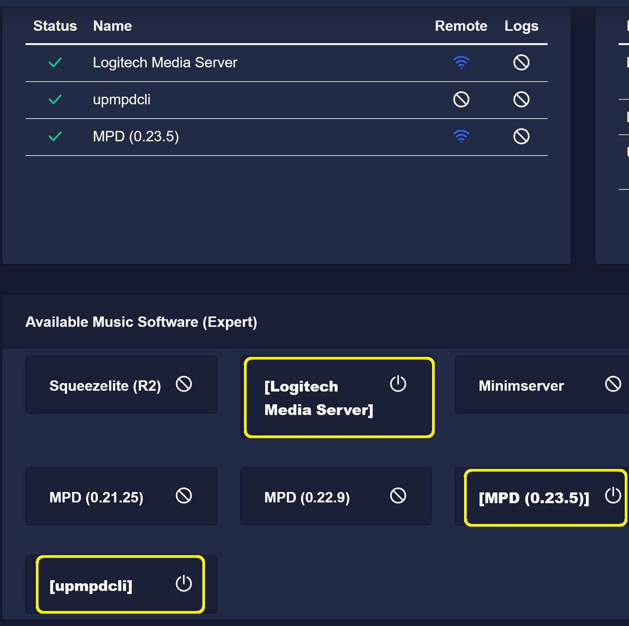
Task: Click the upmpdcli name in table
Action: tap(122, 100)
